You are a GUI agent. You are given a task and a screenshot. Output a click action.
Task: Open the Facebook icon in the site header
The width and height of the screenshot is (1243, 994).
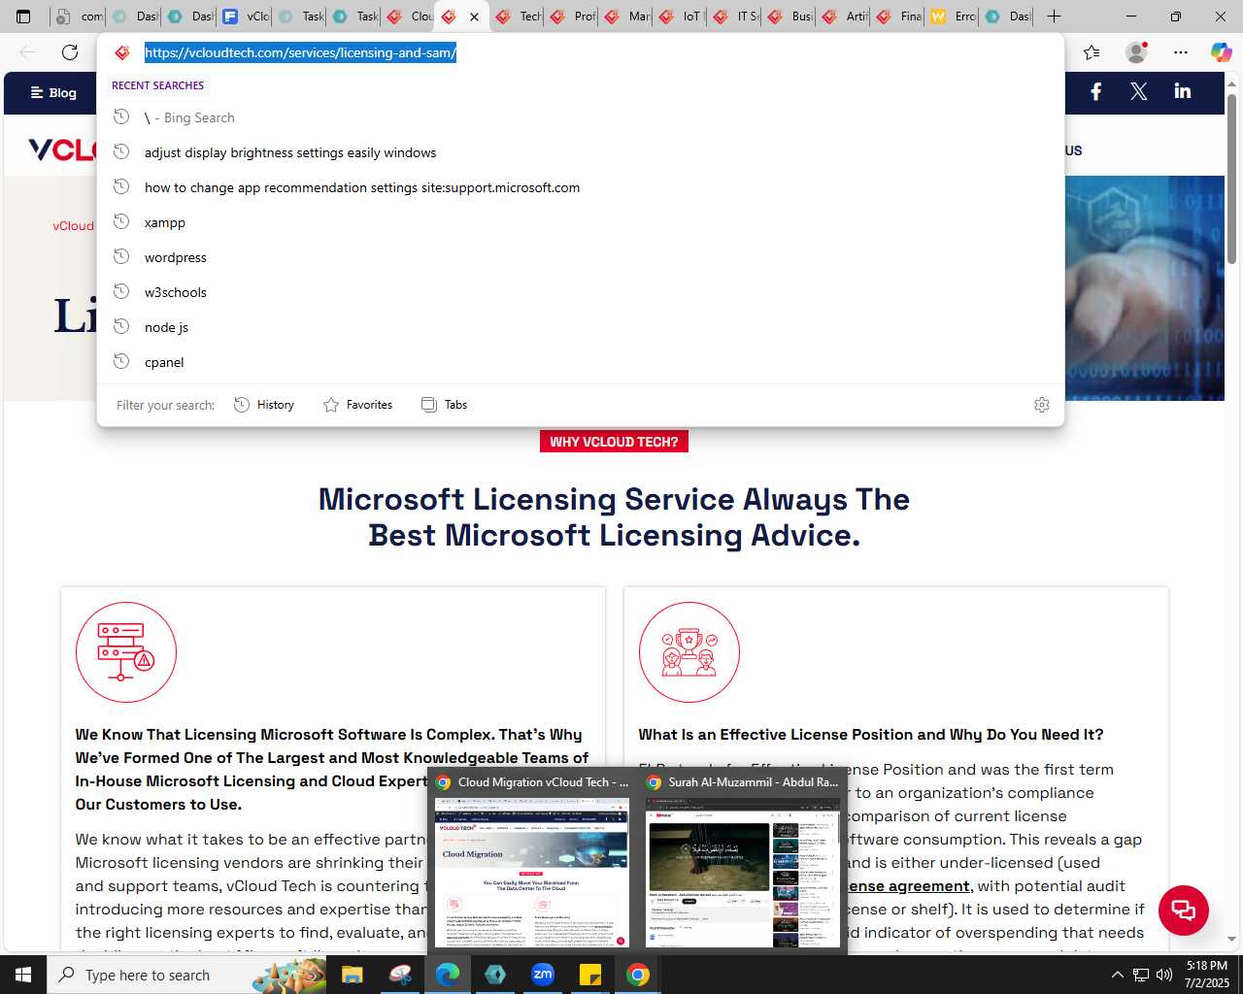1095,91
